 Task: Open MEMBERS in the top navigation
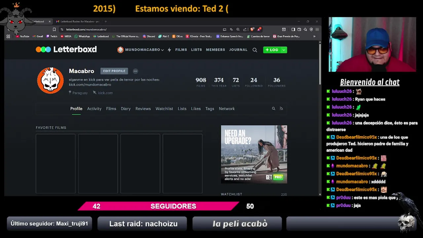[215, 50]
